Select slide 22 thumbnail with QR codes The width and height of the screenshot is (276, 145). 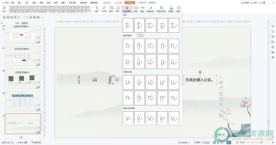[23, 79]
